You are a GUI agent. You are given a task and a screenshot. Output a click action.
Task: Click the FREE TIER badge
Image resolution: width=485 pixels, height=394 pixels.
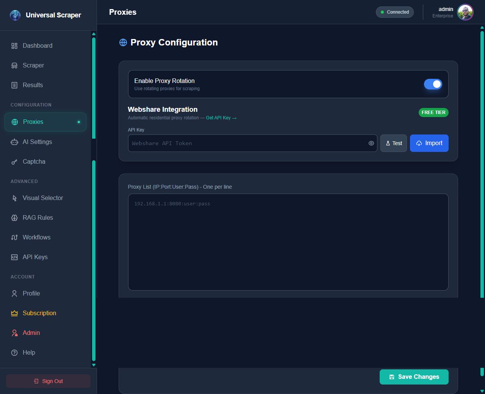433,113
